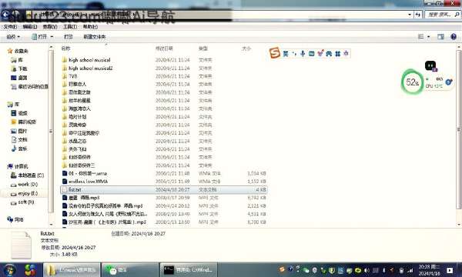Open the Windows Start orb

(10, 269)
